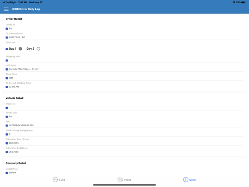This screenshot has height=187, width=249.
Task: Tap the Wi-Fi status icon
Action: click(x=234, y=2)
